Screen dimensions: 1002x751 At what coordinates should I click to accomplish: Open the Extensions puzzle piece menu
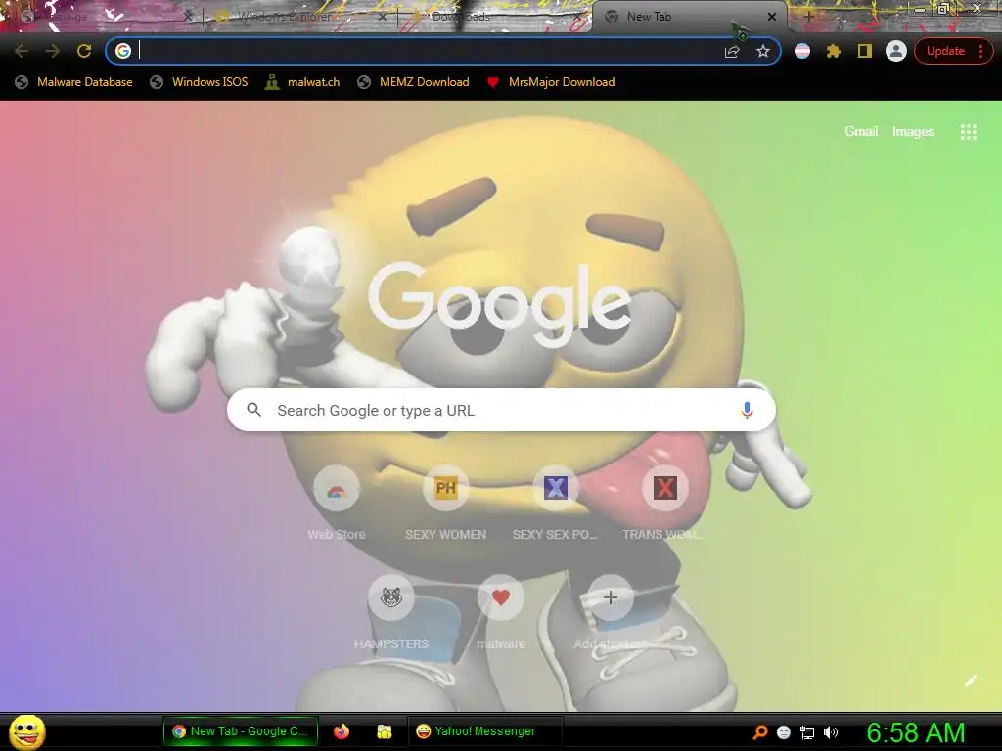point(834,51)
